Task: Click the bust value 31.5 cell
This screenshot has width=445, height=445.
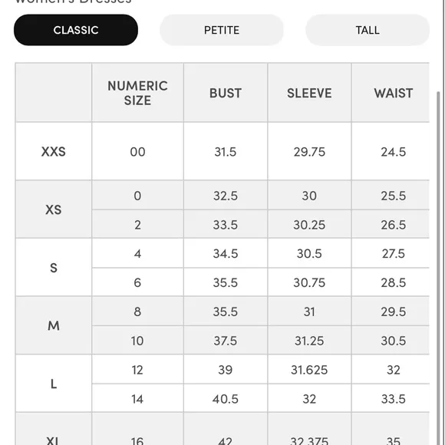Action: point(226,151)
